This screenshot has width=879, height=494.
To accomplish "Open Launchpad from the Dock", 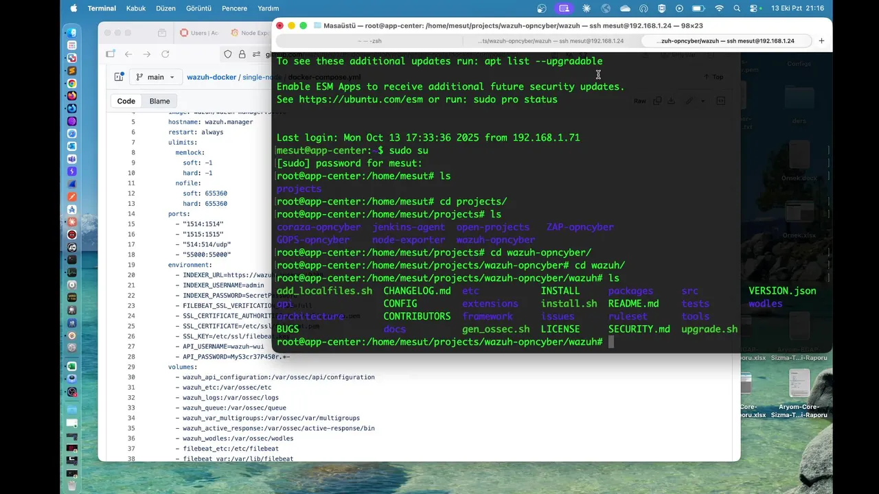I will 71,45.
